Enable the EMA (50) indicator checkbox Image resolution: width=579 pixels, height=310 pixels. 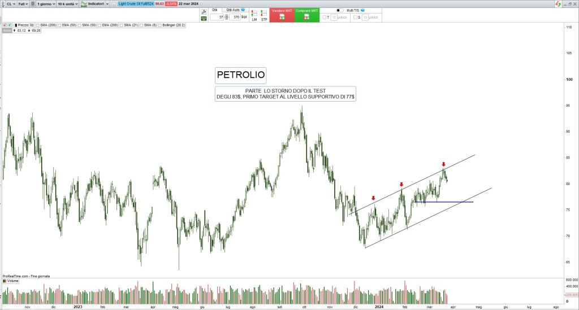coord(59,25)
